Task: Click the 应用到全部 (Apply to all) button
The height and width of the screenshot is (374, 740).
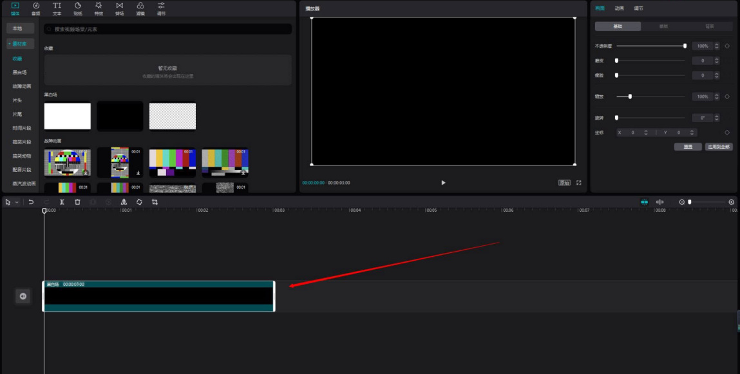Action: pos(719,147)
